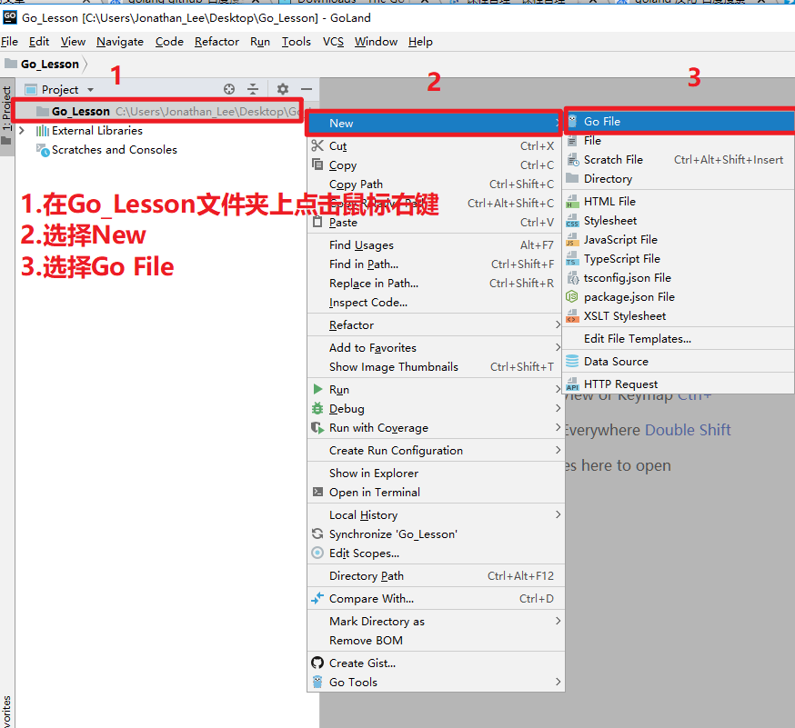Expand the Mark Directory as submenu arrow
The height and width of the screenshot is (728, 795).
point(558,621)
